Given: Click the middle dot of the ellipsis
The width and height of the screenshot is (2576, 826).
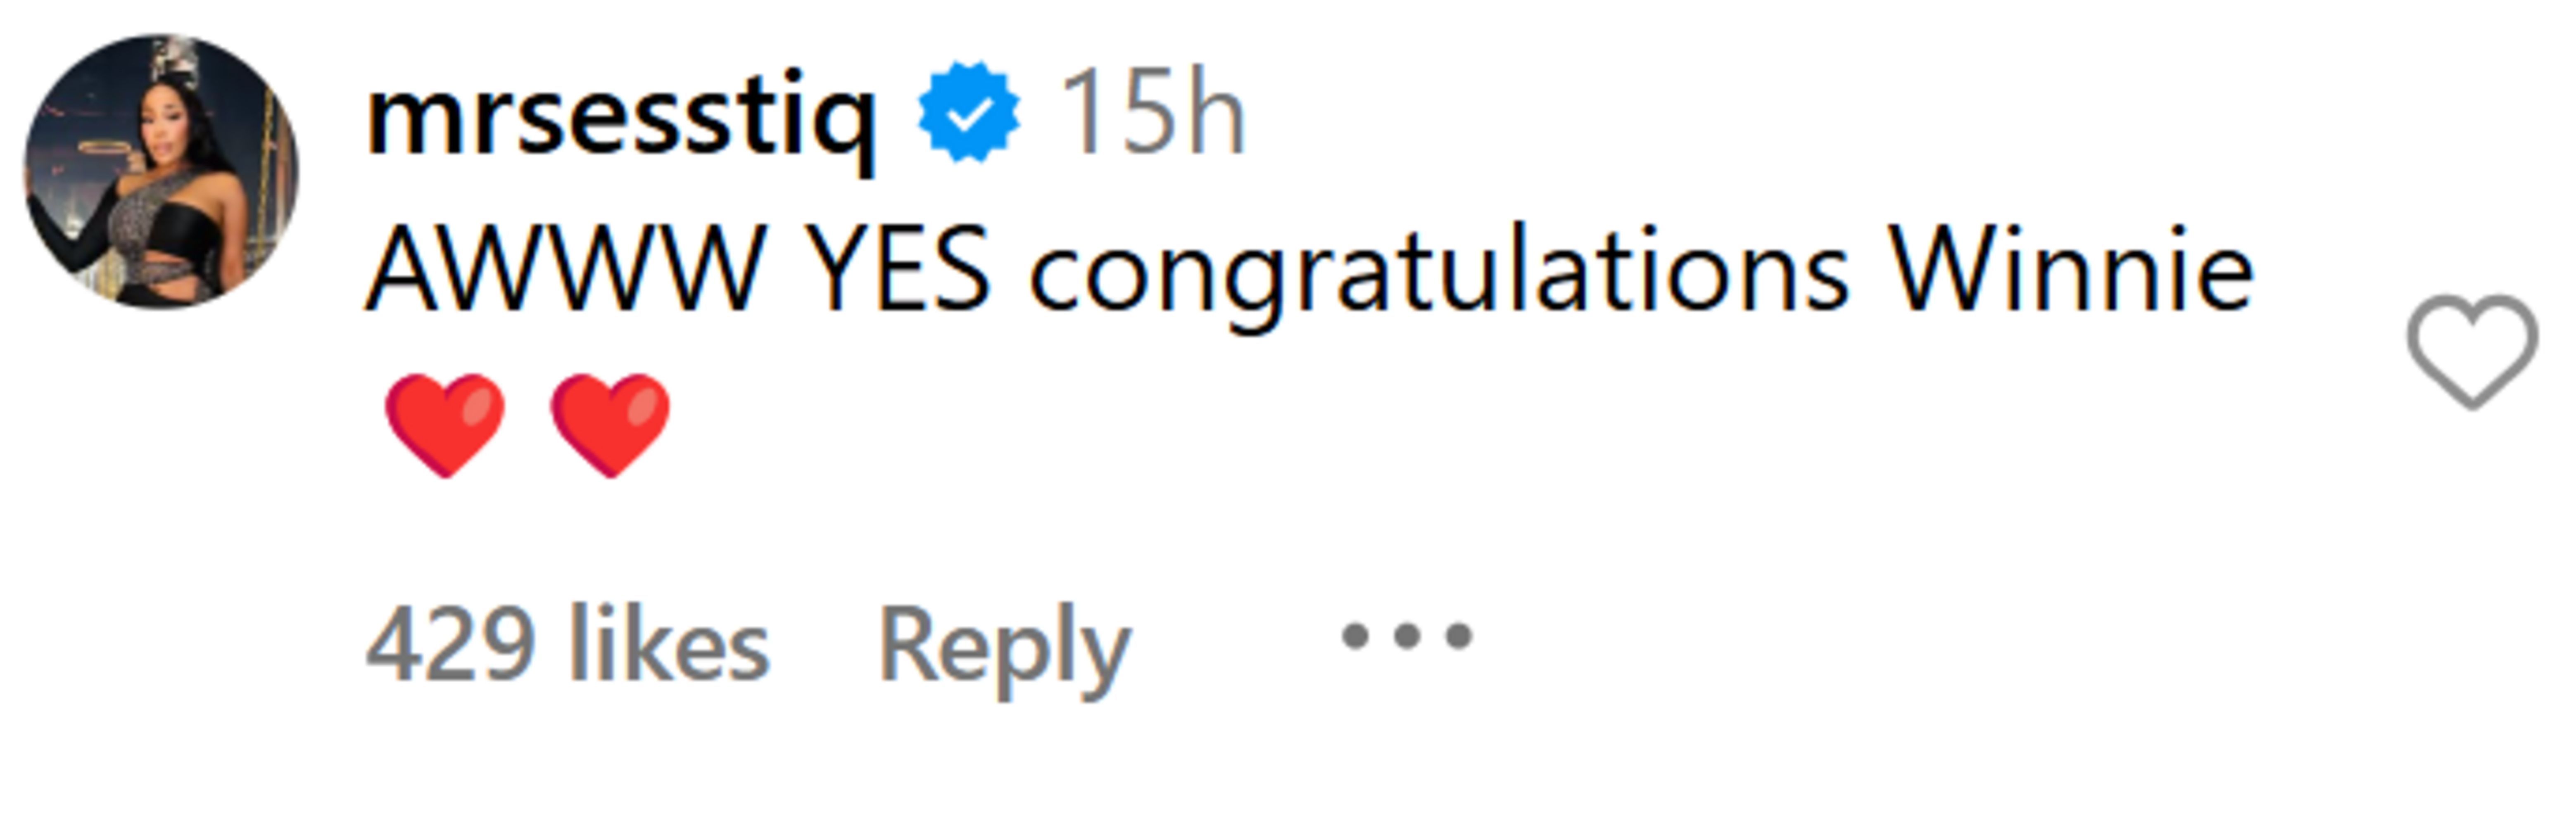Looking at the screenshot, I should point(1406,636).
